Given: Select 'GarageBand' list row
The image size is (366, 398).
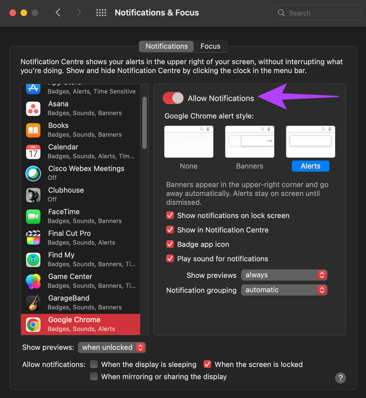Looking at the screenshot, I should (x=81, y=303).
